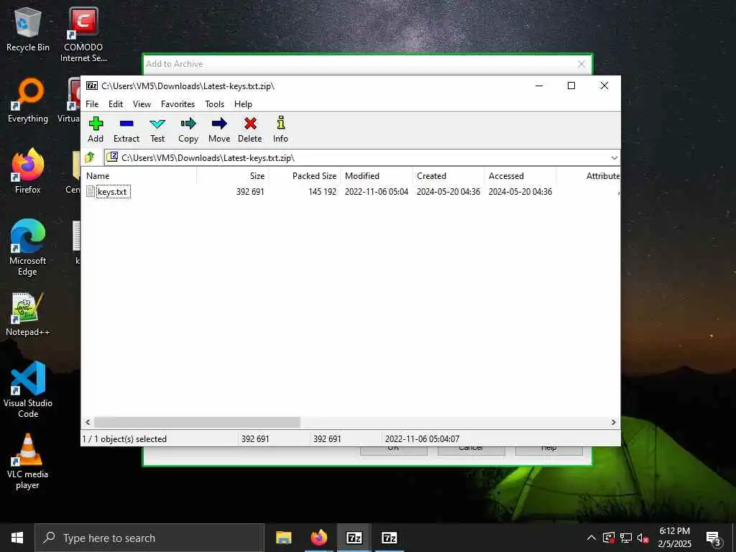Close the Add to Archive dialog

click(581, 64)
